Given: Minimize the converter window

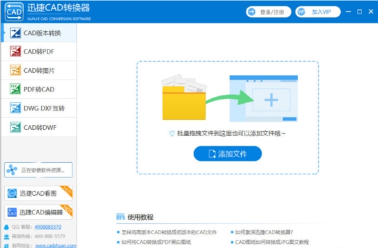Looking at the screenshot, I should (348, 12).
